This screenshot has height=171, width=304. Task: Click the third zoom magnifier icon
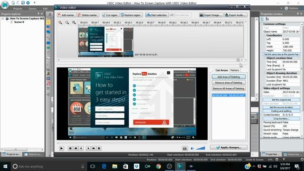74,22
